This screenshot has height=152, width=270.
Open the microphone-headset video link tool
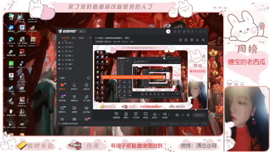[x=62, y=98]
